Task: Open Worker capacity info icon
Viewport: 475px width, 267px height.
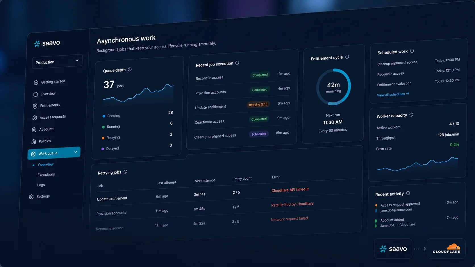Action: (411, 115)
